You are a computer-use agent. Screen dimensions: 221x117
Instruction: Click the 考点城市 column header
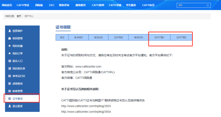pyautogui.click(x=78, y=37)
